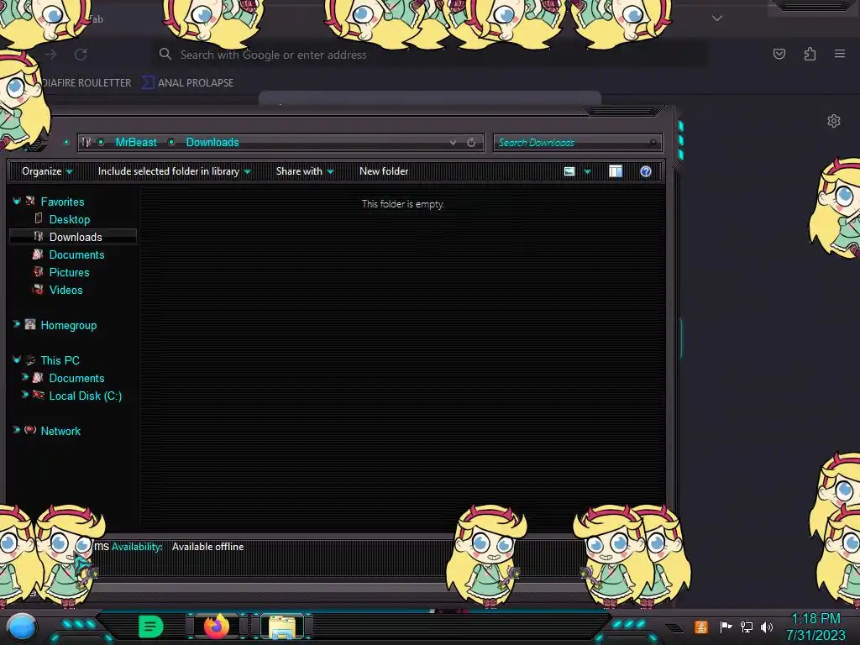Click the Firefox forward arrow
This screenshot has height=645, width=860.
(50, 55)
